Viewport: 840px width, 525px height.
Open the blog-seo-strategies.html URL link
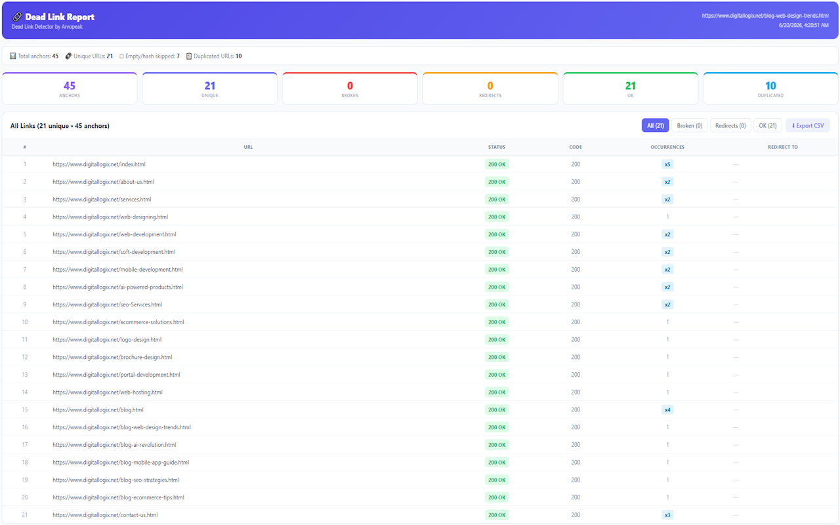pyautogui.click(x=115, y=480)
